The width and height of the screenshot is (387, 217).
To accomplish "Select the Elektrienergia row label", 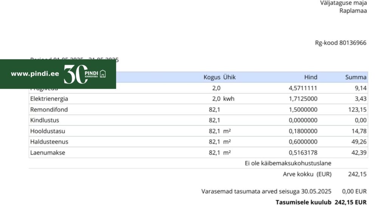I will pos(49,99).
